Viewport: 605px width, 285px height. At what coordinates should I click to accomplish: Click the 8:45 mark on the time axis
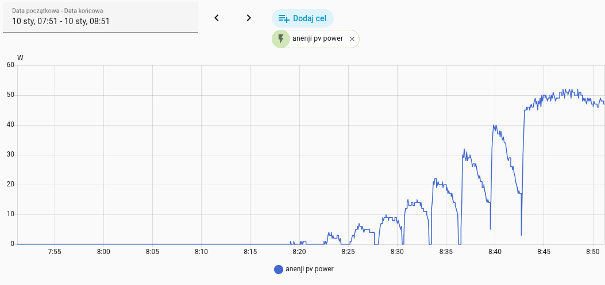point(544,252)
